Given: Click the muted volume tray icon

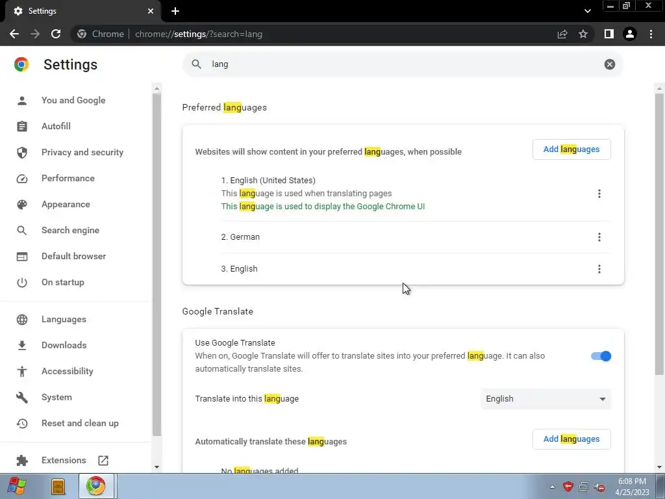Looking at the screenshot, I should tap(599, 487).
